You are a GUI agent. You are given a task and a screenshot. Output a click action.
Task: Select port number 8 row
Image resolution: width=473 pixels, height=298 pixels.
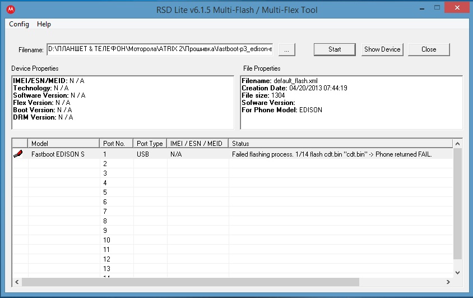(232, 221)
